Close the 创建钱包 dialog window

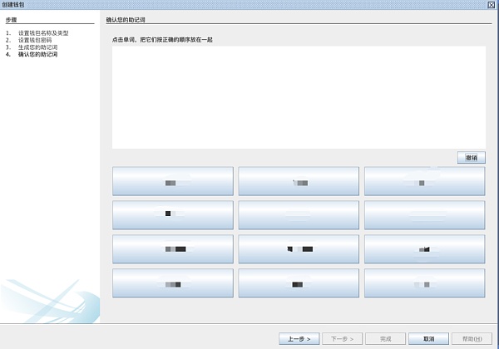pyautogui.click(x=492, y=4)
